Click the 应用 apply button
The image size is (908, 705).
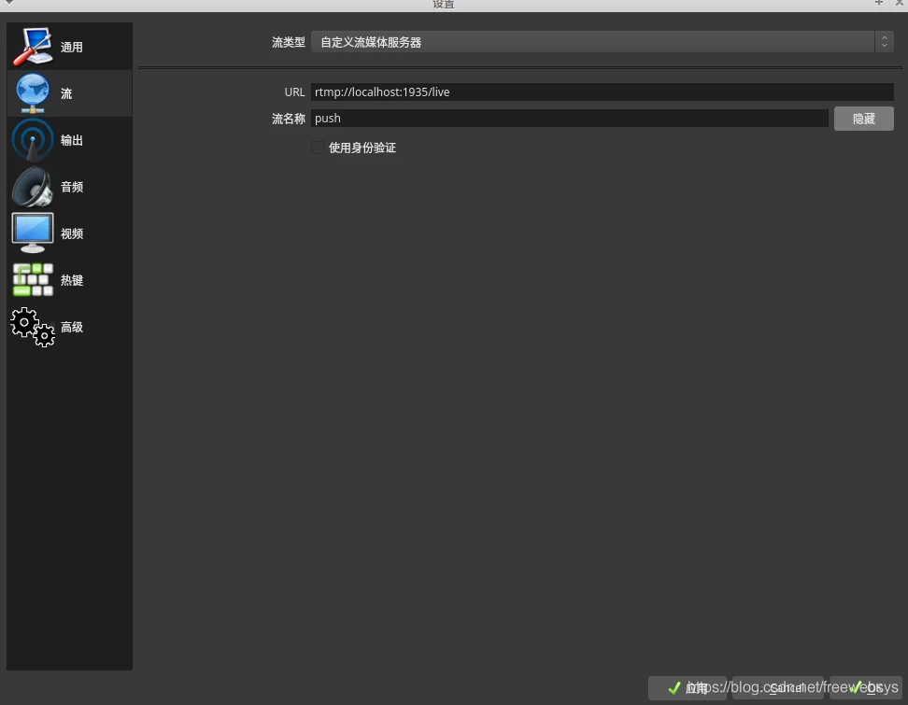pos(688,687)
